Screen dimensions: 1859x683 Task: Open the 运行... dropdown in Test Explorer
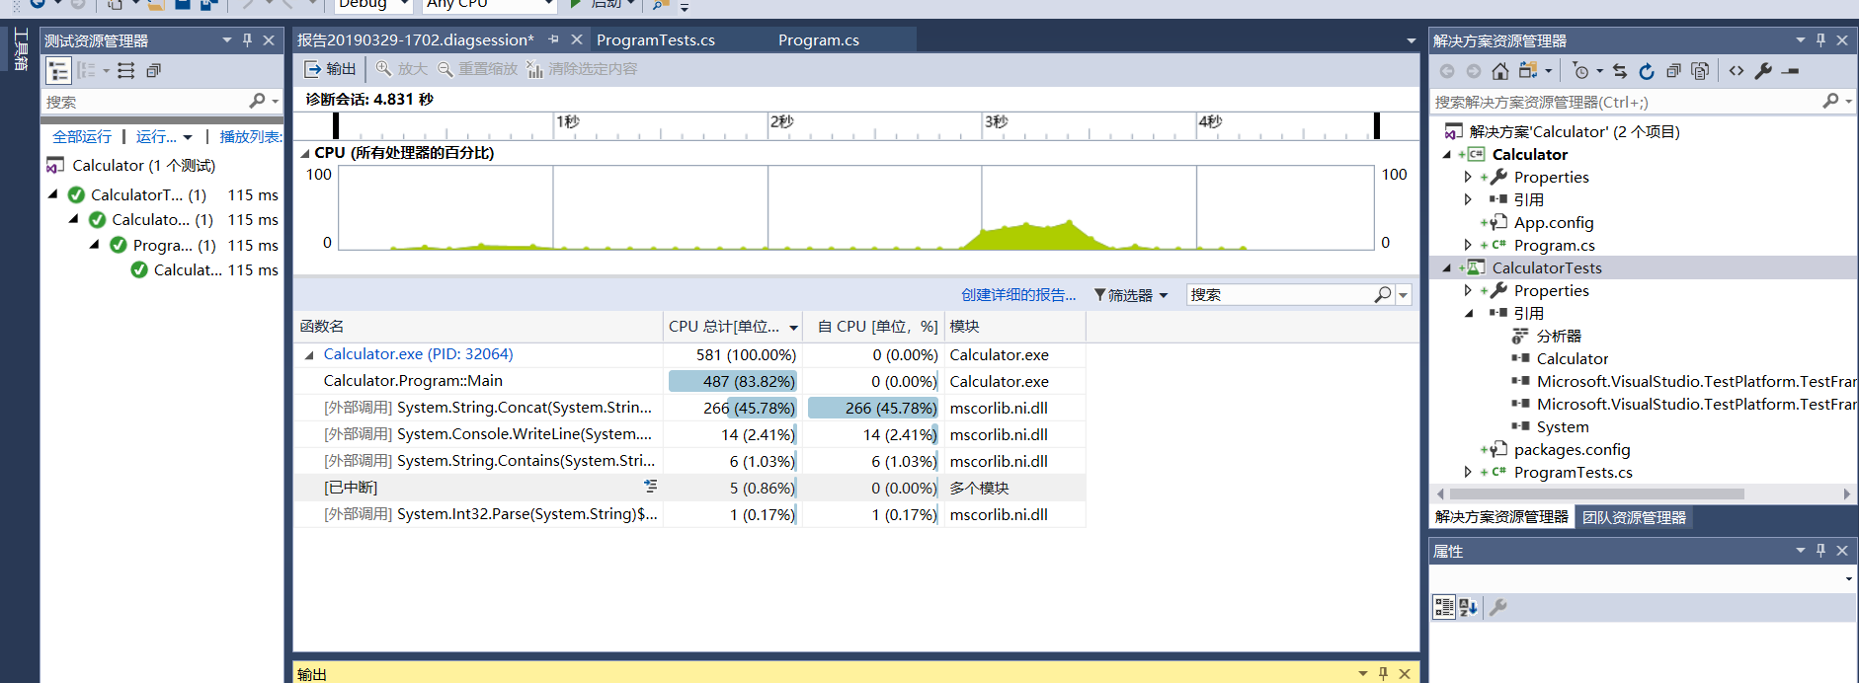coord(164,137)
